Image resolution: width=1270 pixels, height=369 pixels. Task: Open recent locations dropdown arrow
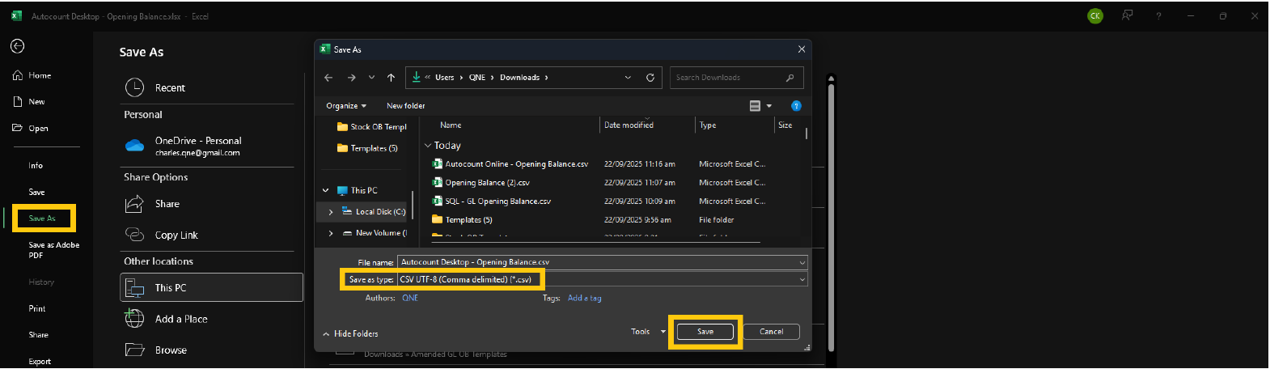pos(371,78)
